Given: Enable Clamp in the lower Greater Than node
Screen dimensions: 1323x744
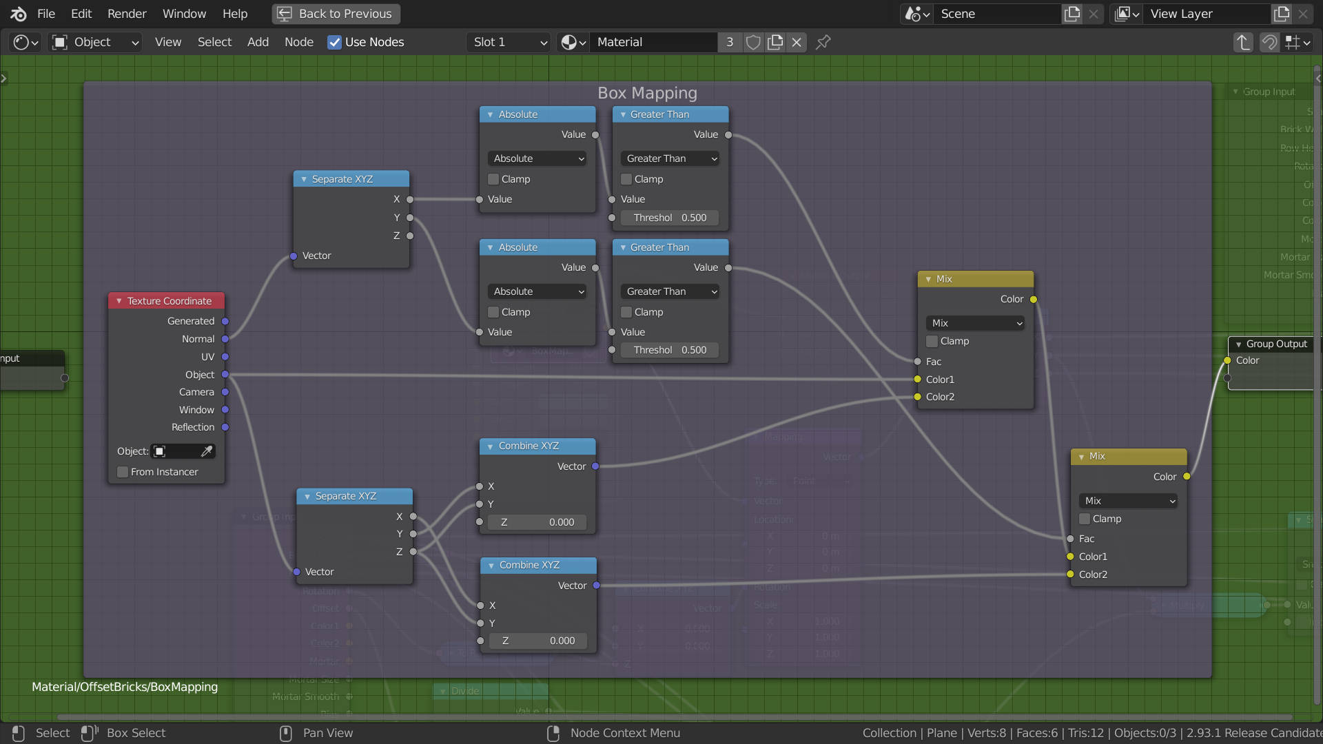Looking at the screenshot, I should pos(626,312).
